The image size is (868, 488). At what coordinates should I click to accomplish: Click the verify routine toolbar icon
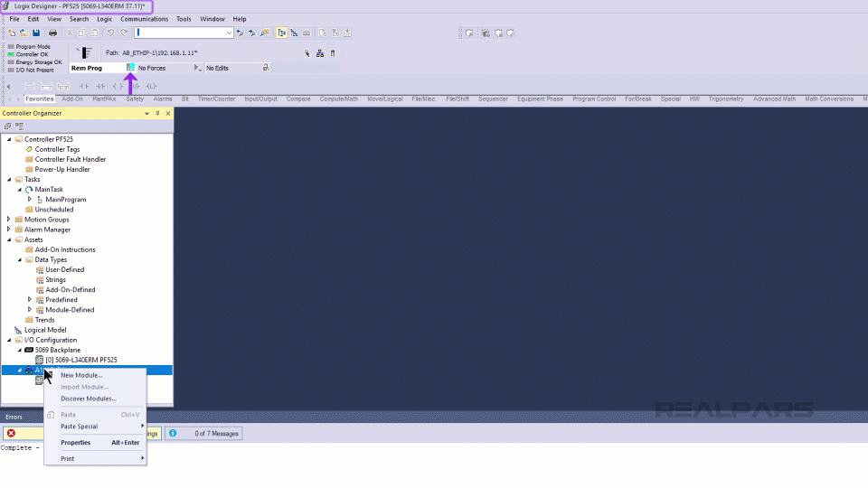pyautogui.click(x=323, y=33)
